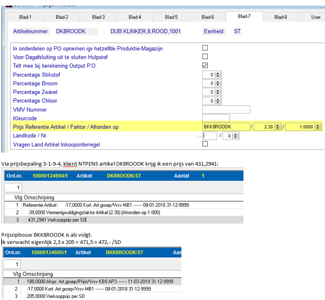325x300 pixels.
Task: Switch to the Blad-1 tab
Action: [25, 17]
